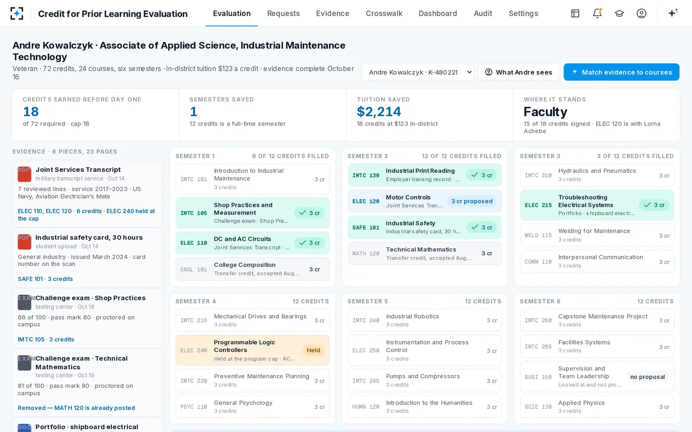Click the graduation cap icon
This screenshot has height=432, width=692.
(x=619, y=13)
